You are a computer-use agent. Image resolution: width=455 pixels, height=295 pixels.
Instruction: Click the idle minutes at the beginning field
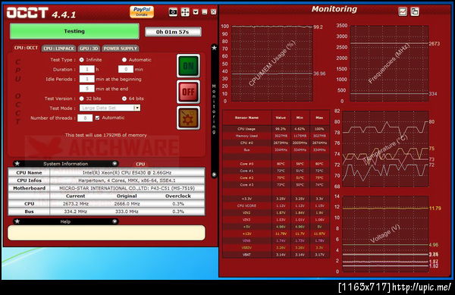pos(86,79)
